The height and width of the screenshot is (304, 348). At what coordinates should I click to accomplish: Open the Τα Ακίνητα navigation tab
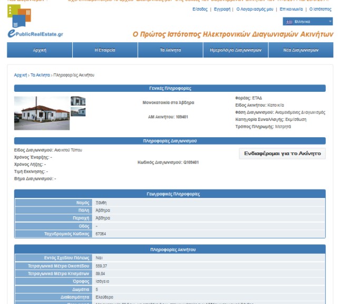point(170,50)
